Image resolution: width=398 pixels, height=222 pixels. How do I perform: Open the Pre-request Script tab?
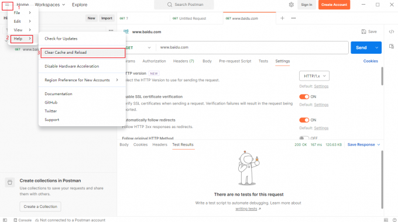coord(235,61)
